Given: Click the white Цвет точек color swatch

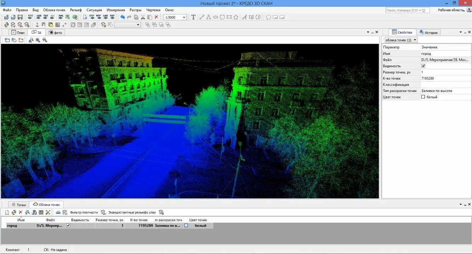Looking at the screenshot, I should tap(186, 225).
